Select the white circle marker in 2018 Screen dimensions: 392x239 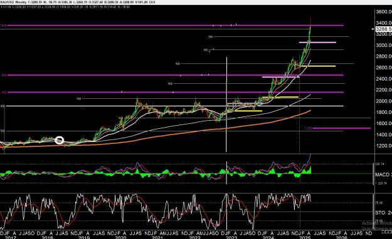(x=60, y=140)
